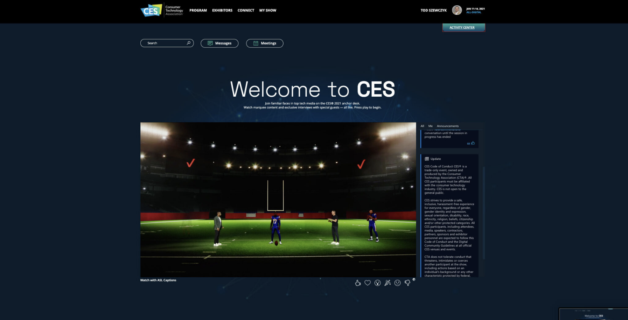
Task: React with the surprised face emoji
Action: 377,283
